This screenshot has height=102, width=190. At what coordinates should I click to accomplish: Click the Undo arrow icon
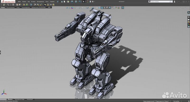click(x=80, y=2)
